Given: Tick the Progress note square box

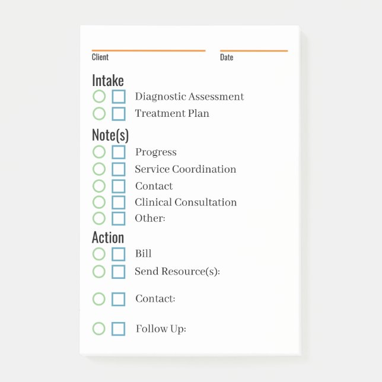Looking at the screenshot, I should (x=119, y=152).
